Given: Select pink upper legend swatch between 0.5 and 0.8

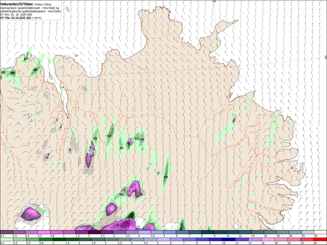Looking at the screenshot, I should coord(44,232).
